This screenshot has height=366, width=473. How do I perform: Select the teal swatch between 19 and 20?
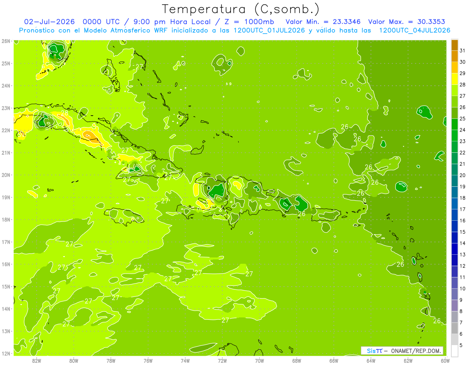pyautogui.click(x=454, y=180)
